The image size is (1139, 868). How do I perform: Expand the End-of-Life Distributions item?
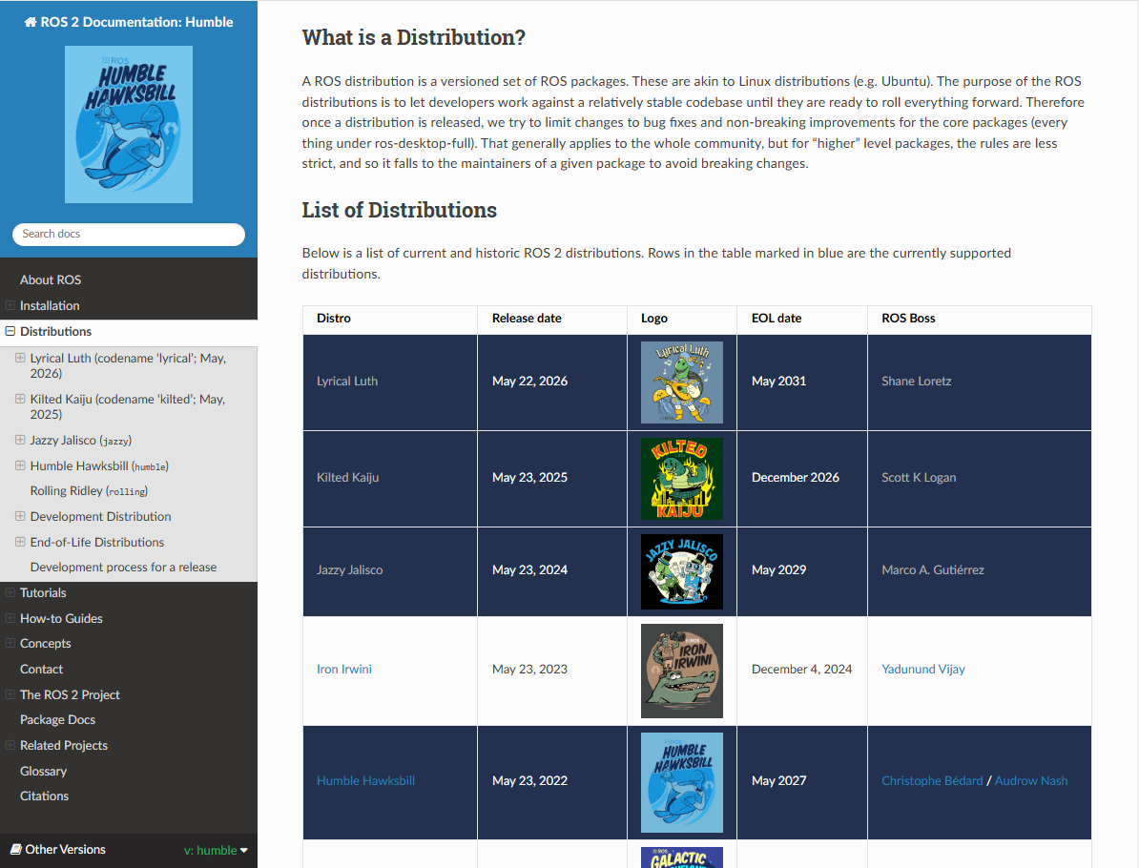(20, 542)
